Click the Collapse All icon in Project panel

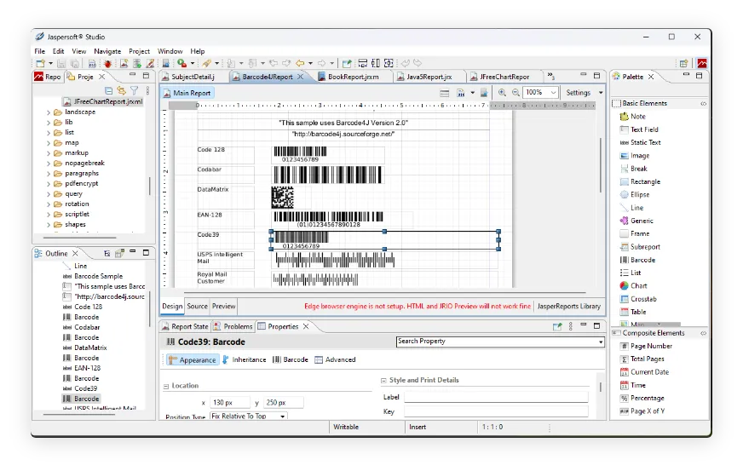click(108, 90)
